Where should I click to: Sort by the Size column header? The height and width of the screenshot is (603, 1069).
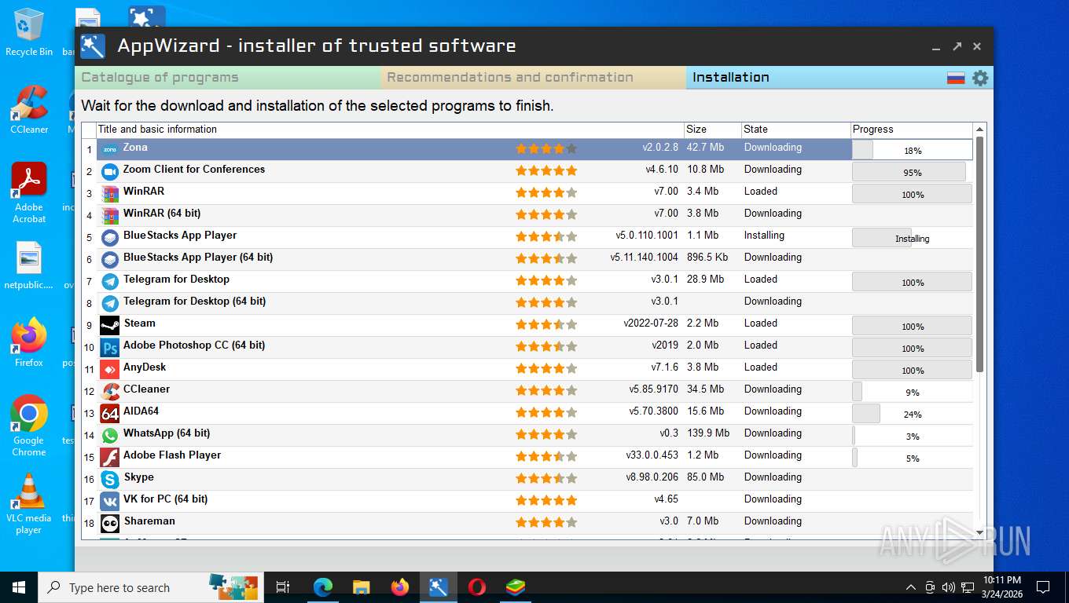tap(712, 130)
